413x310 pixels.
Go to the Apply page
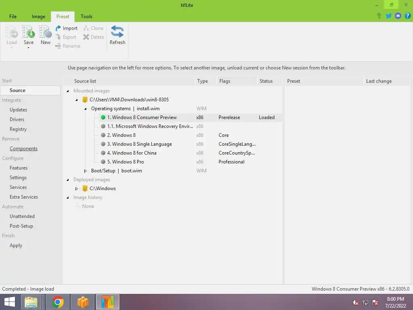(16, 245)
